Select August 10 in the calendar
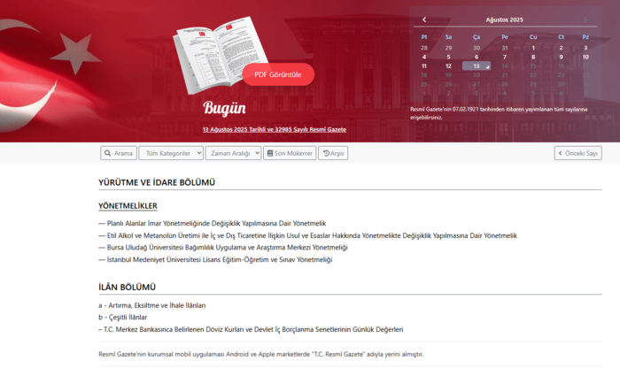Screen dimensions: 620x369 point(585,57)
